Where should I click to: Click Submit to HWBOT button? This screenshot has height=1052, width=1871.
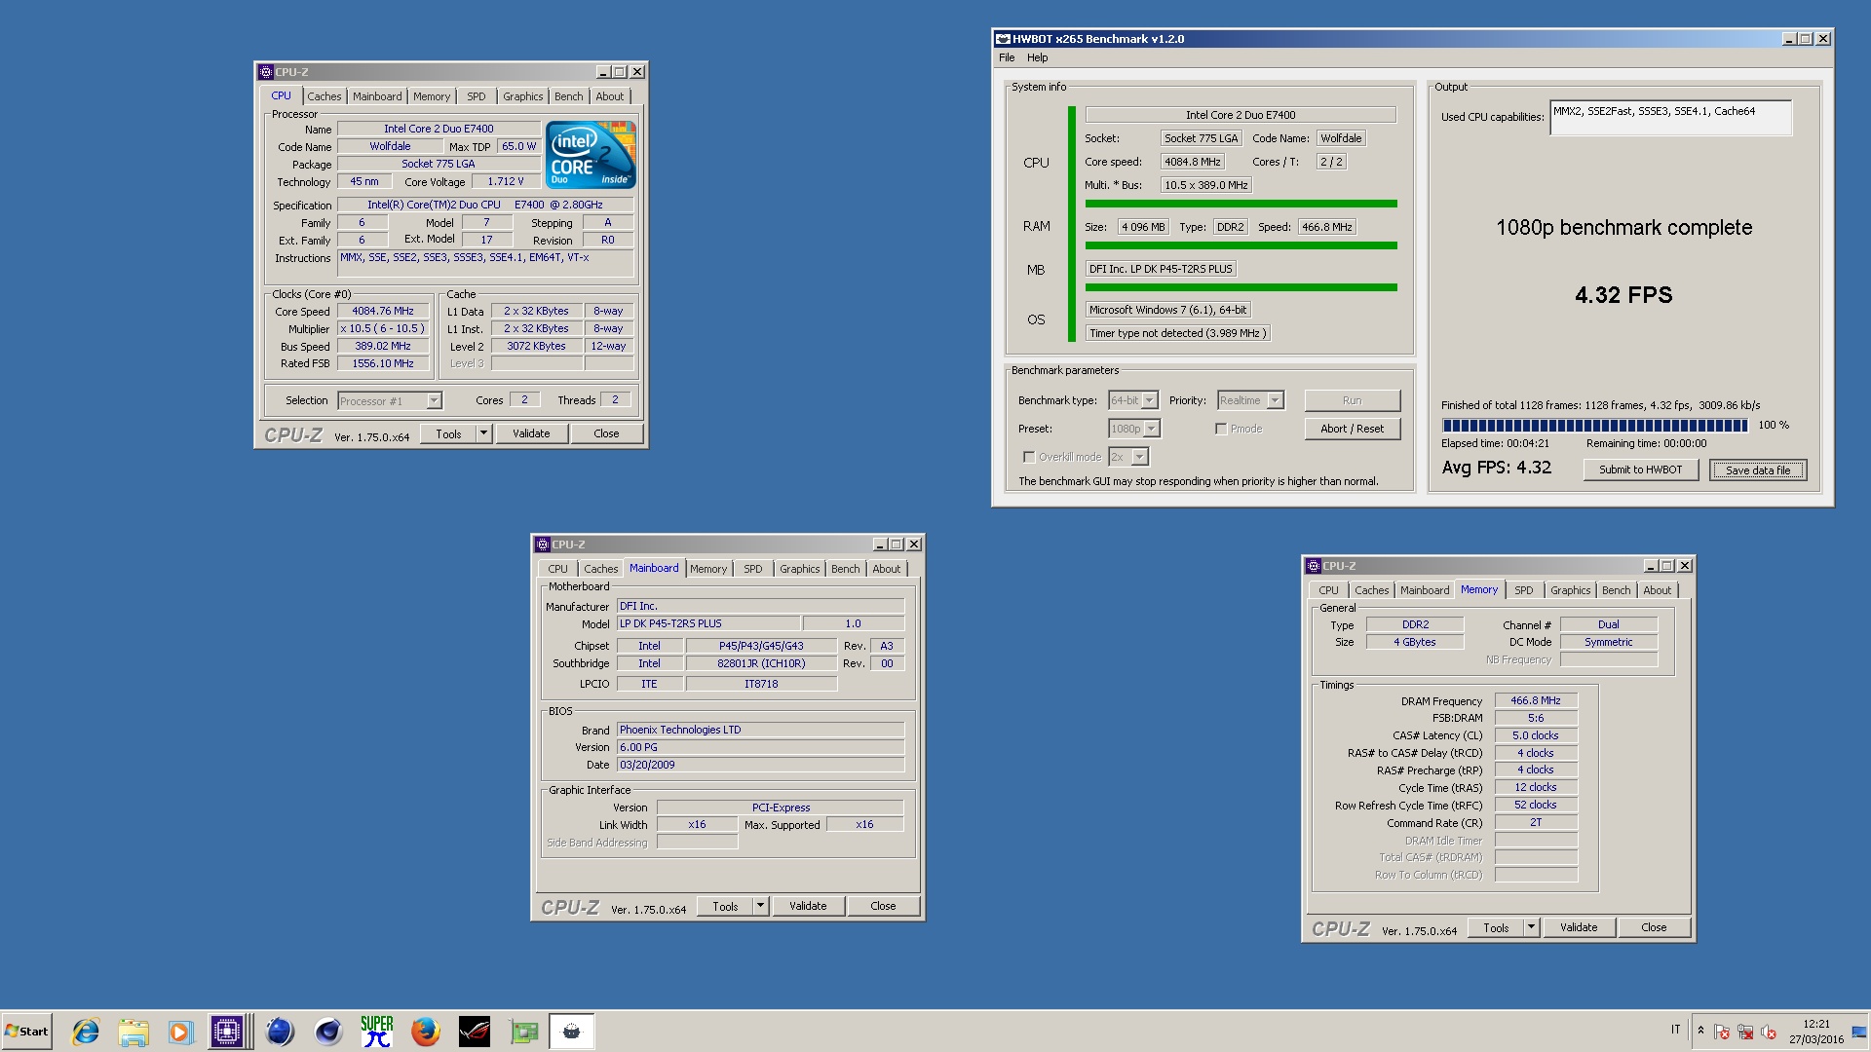pyautogui.click(x=1640, y=470)
